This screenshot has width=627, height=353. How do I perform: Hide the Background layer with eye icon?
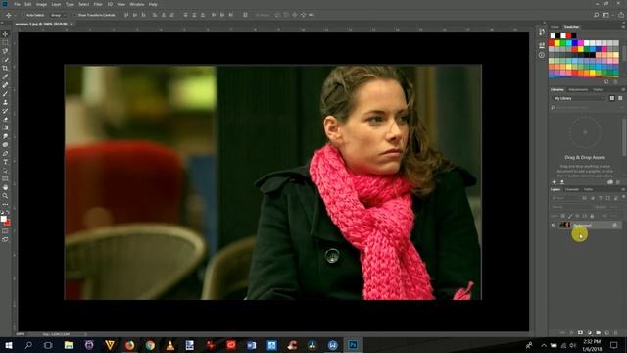coord(554,225)
